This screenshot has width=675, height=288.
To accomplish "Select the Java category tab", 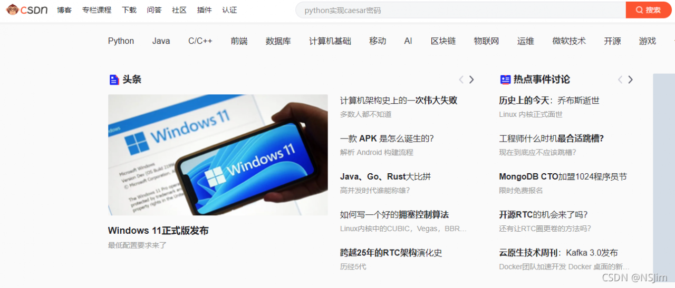I will pyautogui.click(x=161, y=41).
